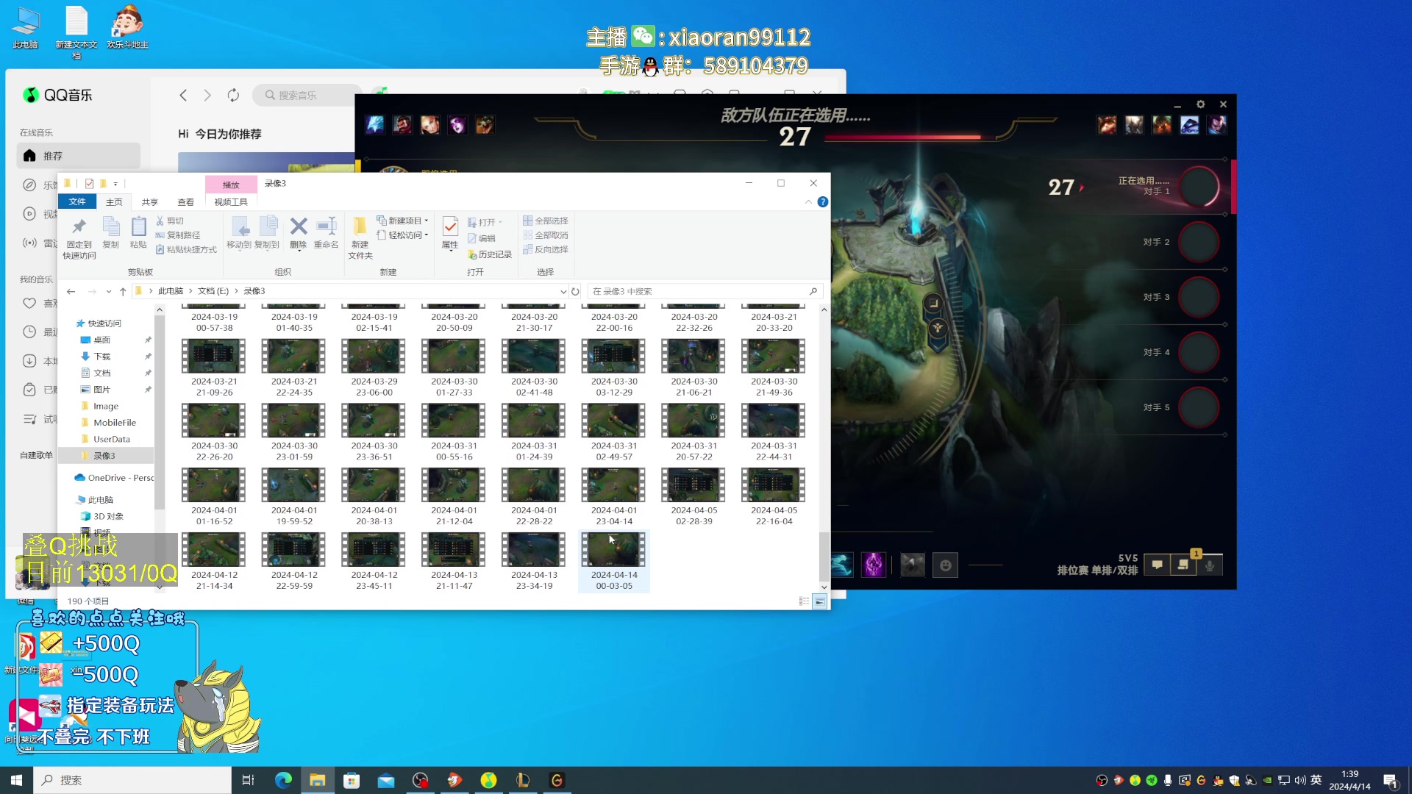This screenshot has height=794, width=1412.
Task: Open the Mail app on the taskbar
Action: 386,780
